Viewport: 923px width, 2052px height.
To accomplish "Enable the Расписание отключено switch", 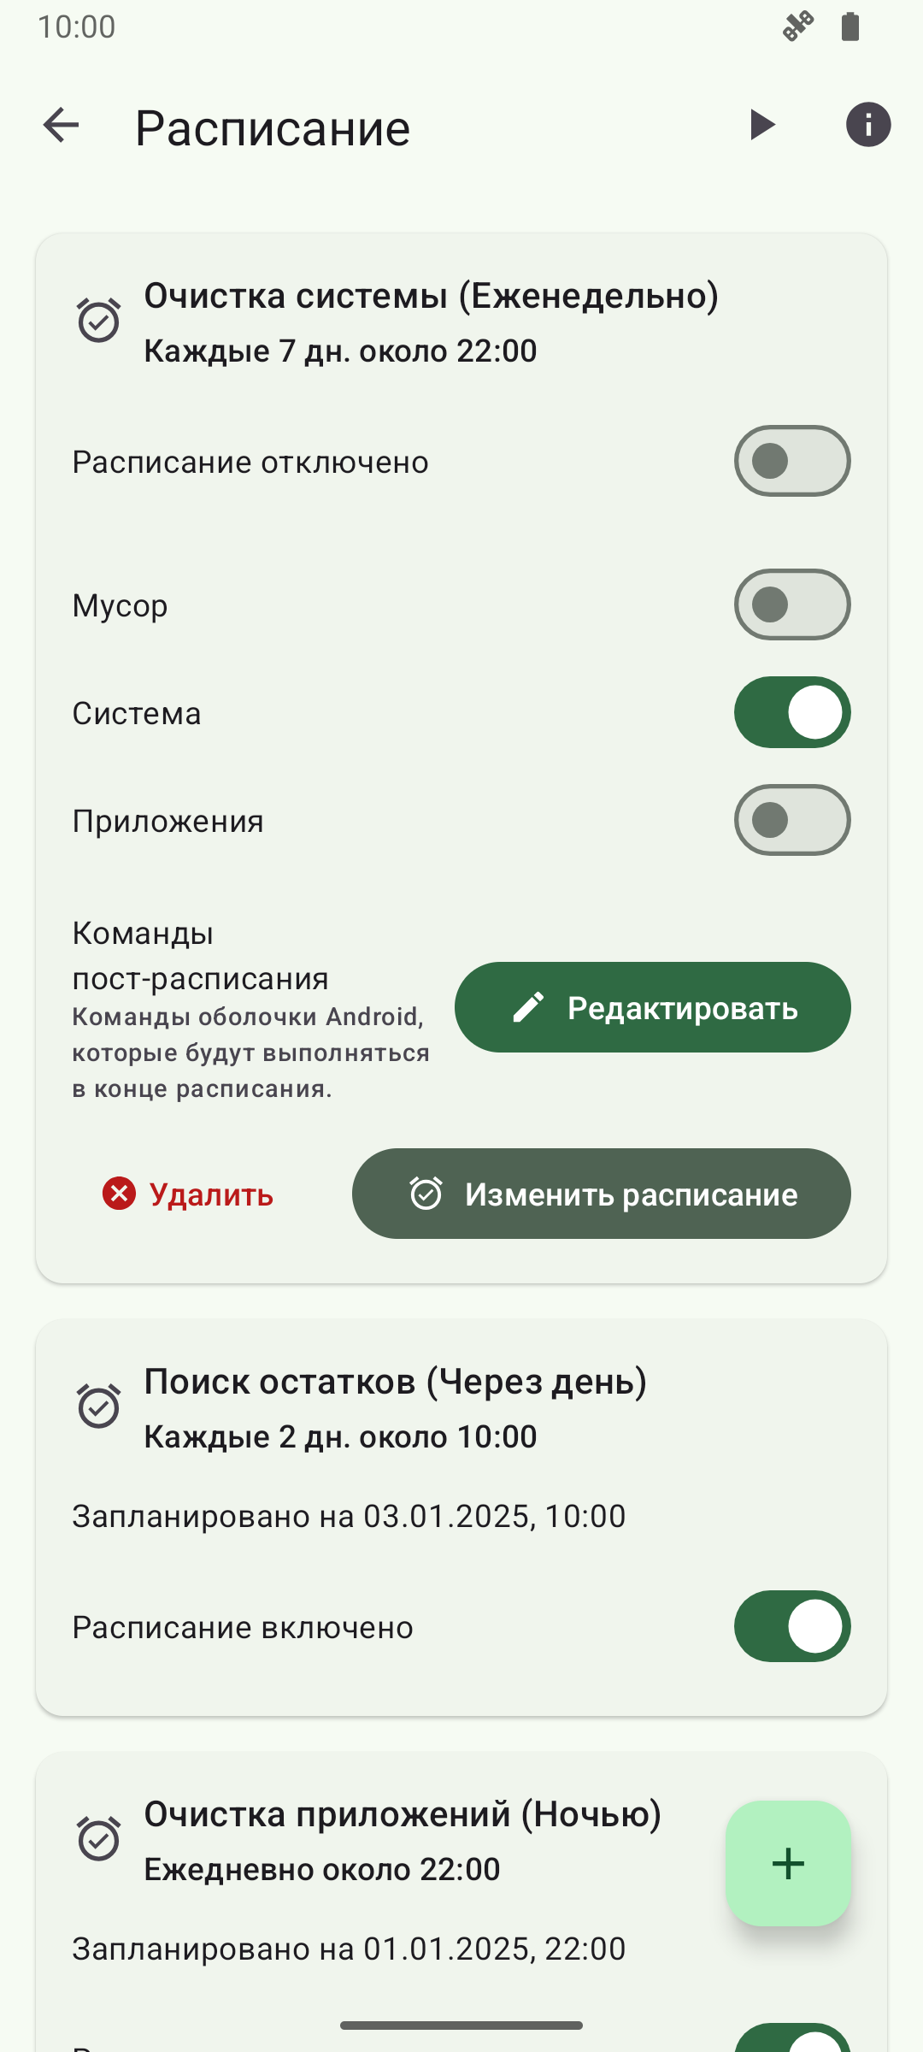I will 792,461.
